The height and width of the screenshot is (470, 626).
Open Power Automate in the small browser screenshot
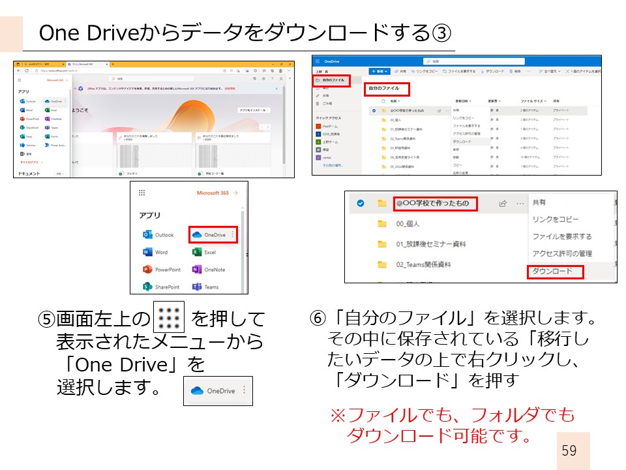tap(55, 145)
